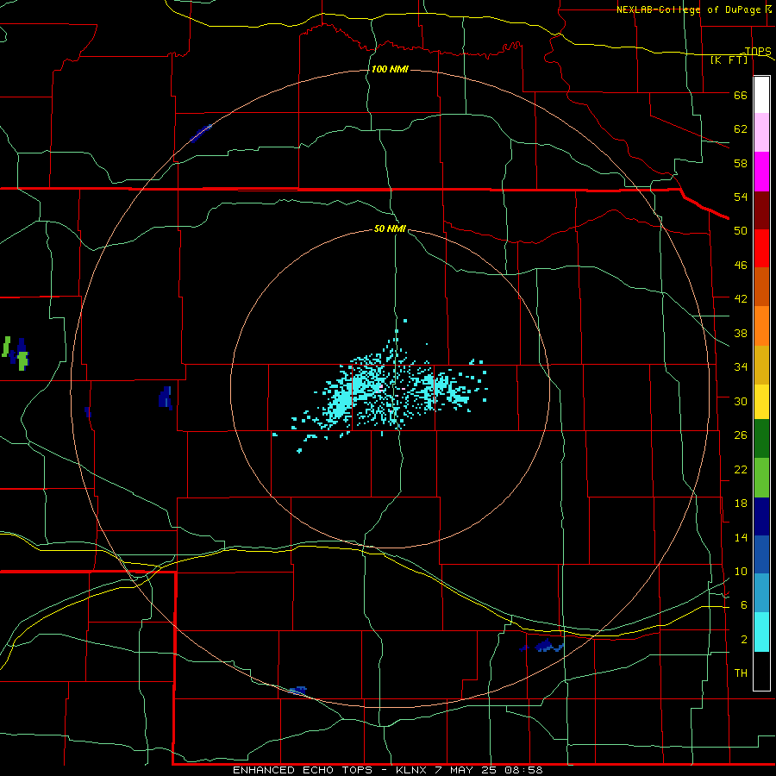Image resolution: width=776 pixels, height=776 pixels.
Task: Select the 18 legend value
Action: tap(741, 504)
